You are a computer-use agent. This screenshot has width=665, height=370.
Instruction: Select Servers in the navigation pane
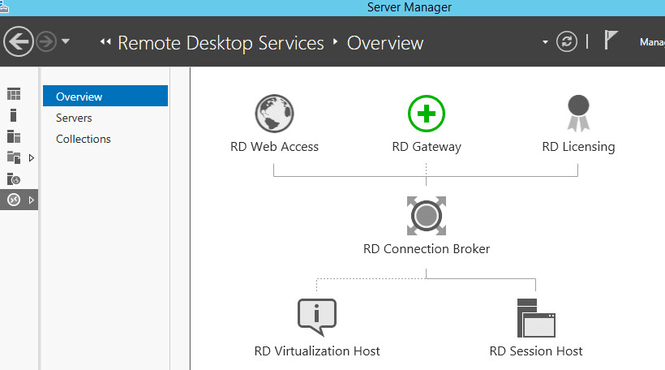[74, 118]
